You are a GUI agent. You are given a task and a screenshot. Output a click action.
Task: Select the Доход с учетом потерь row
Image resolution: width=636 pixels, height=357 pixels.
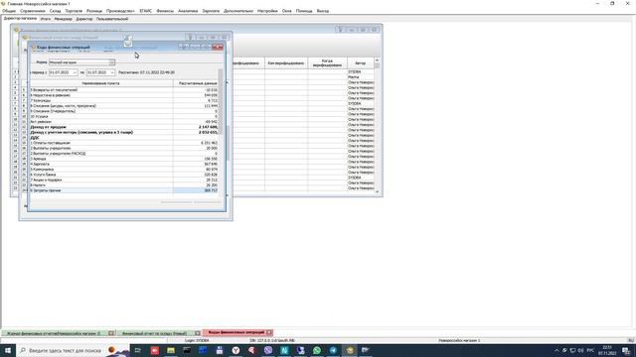point(123,132)
